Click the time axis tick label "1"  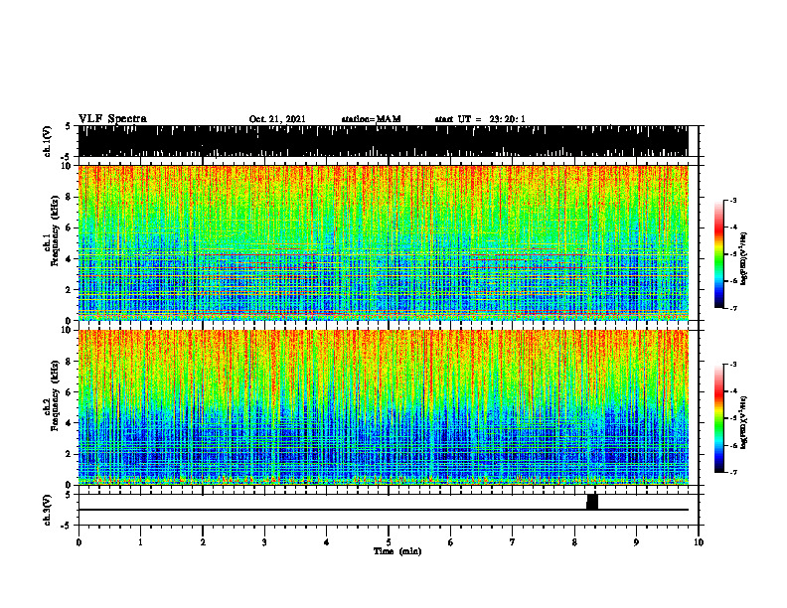[x=140, y=542]
